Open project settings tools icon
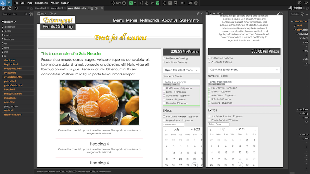Viewport: 310px width, 174px height. [x=31, y=14]
